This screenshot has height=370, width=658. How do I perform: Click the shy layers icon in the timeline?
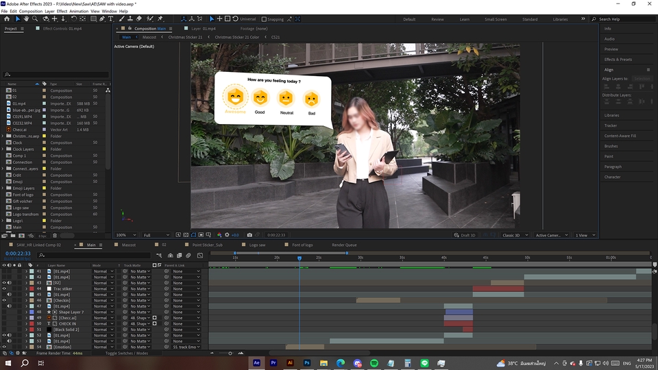coord(171,255)
